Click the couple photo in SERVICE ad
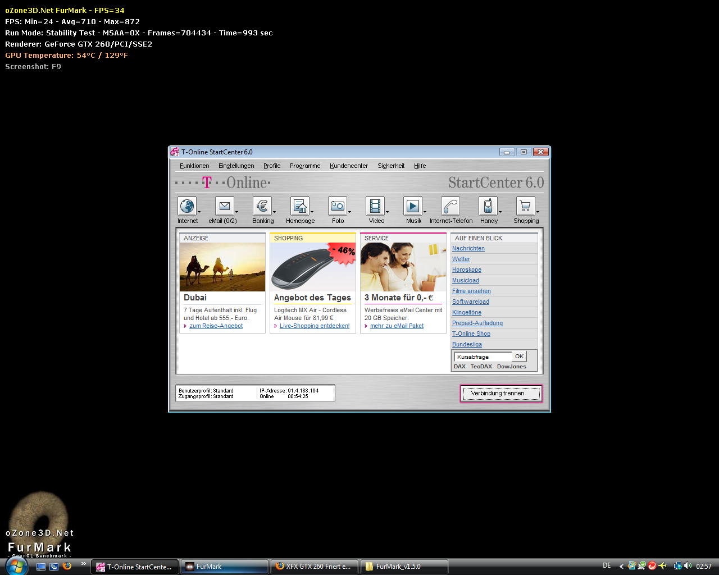Viewport: 719px width, 575px height. click(403, 267)
